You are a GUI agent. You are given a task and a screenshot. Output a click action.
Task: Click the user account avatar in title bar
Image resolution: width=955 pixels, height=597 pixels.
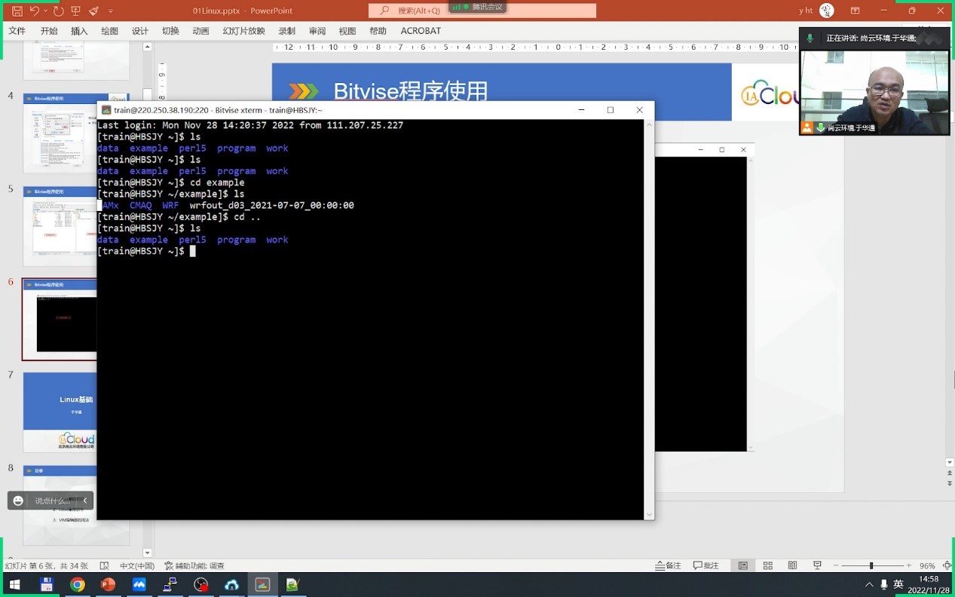(x=827, y=11)
